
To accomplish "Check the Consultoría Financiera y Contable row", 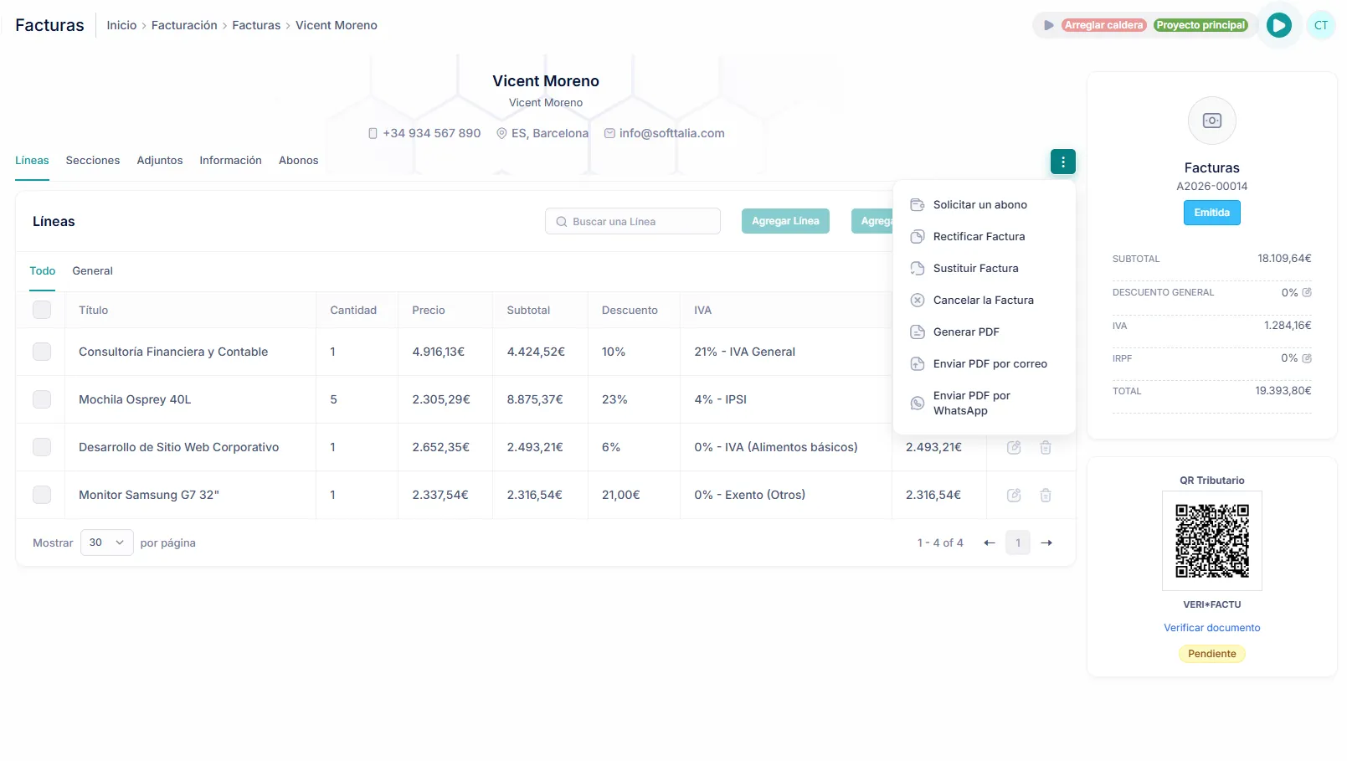I will (x=42, y=352).
